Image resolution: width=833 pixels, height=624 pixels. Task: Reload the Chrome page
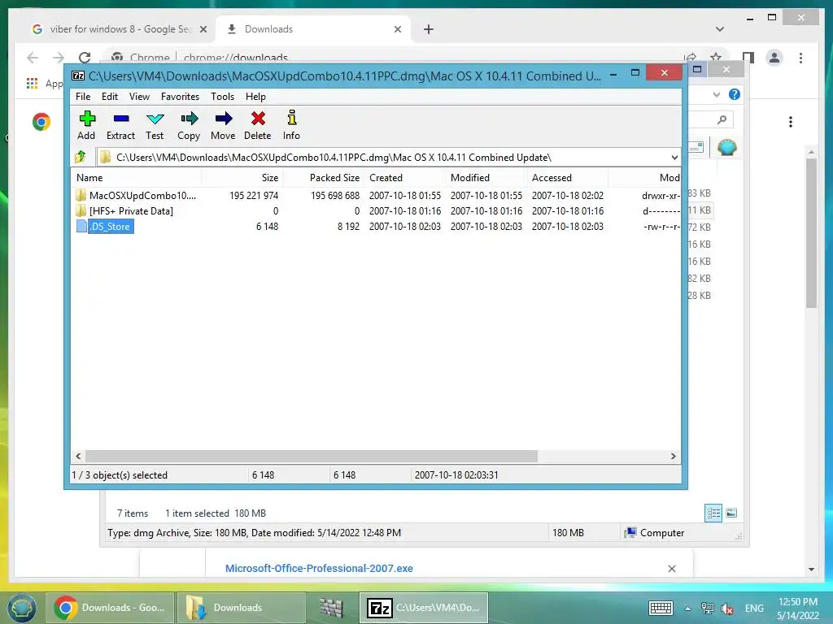tap(85, 58)
